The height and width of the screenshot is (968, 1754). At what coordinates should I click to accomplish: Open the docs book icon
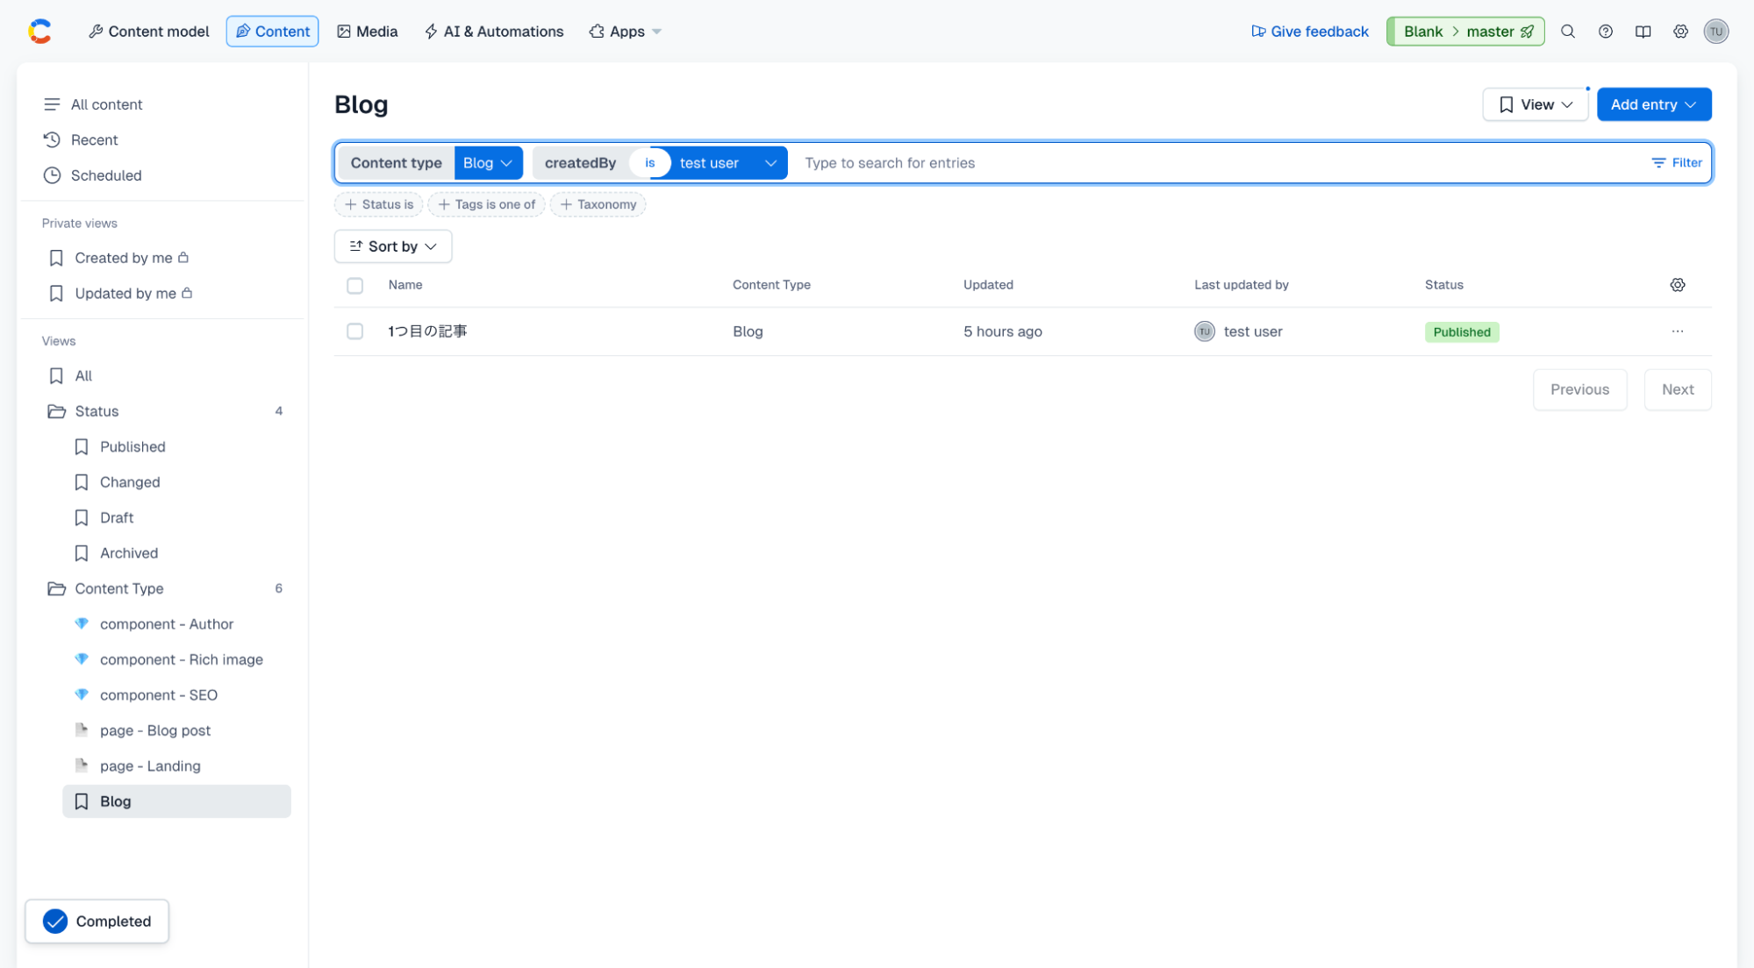(x=1643, y=32)
